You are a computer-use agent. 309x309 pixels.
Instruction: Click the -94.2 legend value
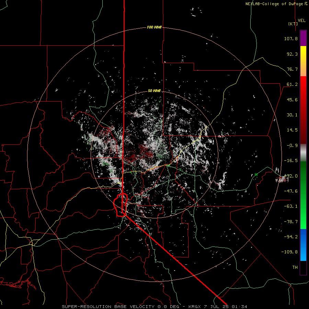coord(291,237)
